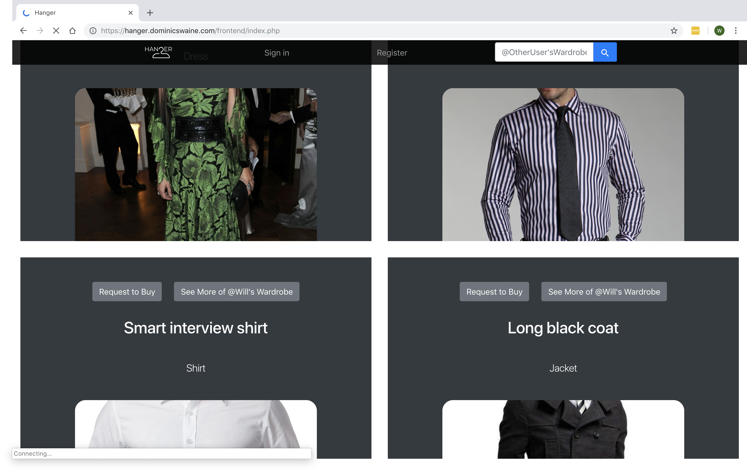Image resolution: width=747 pixels, height=473 pixels.
Task: Focus the @OtherUser'sWardrobe search field
Action: click(544, 52)
